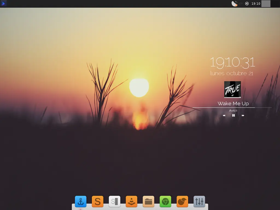The image size is (280, 210).
Task: Open the settings sliders dock icon
Action: click(199, 202)
